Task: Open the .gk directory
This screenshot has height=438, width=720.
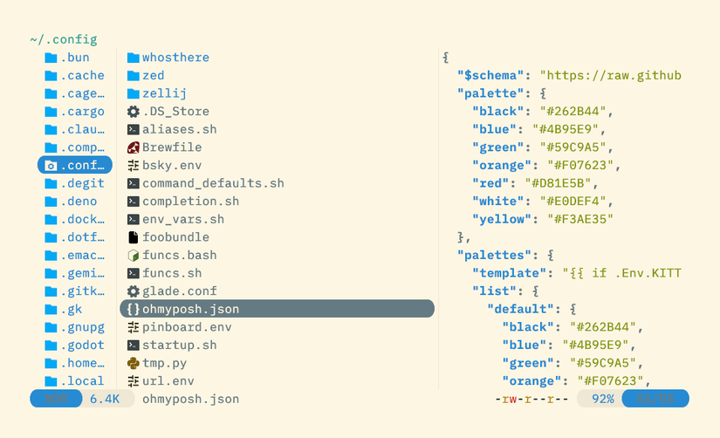Action: (75, 309)
